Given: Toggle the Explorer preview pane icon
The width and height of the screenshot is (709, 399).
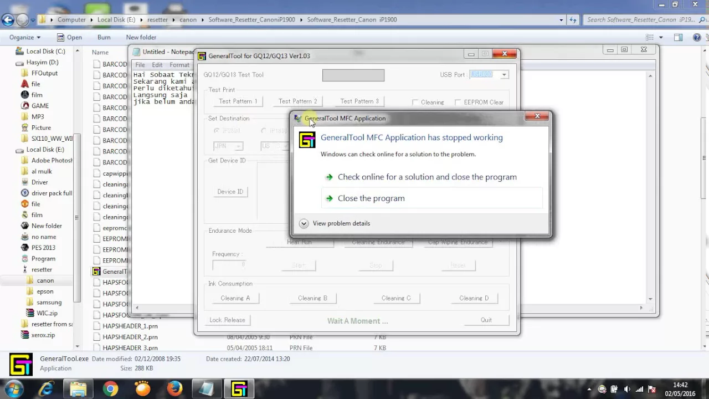Looking at the screenshot, I should click(x=678, y=37).
